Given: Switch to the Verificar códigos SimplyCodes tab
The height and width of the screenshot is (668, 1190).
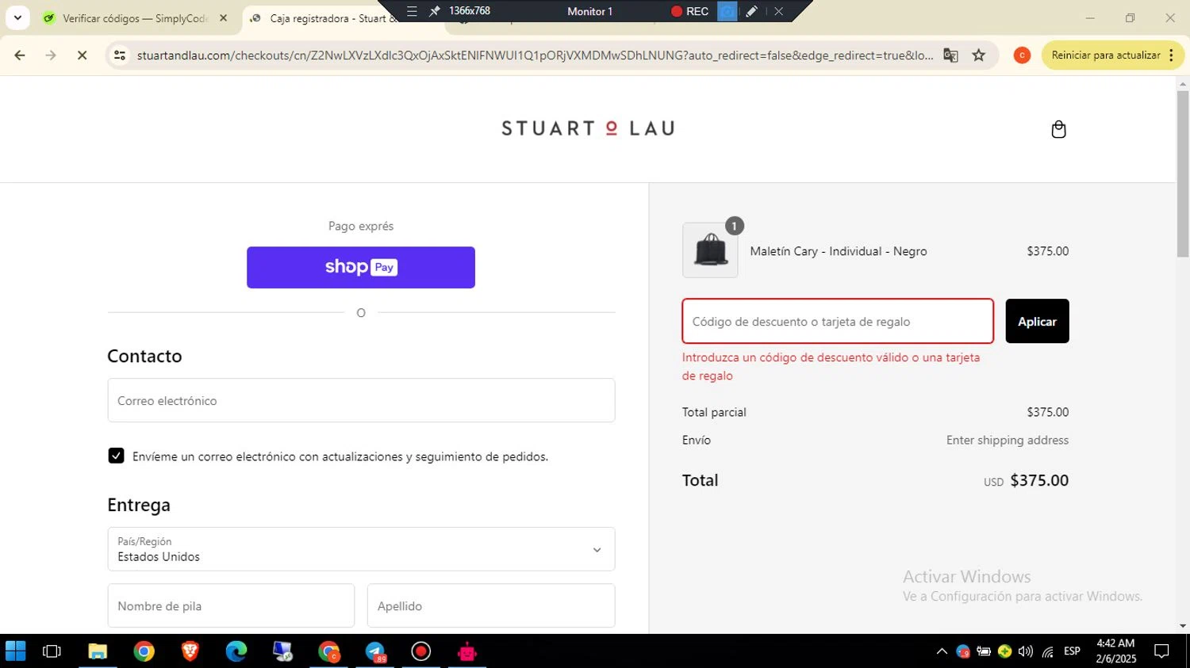Looking at the screenshot, I should pyautogui.click(x=135, y=18).
